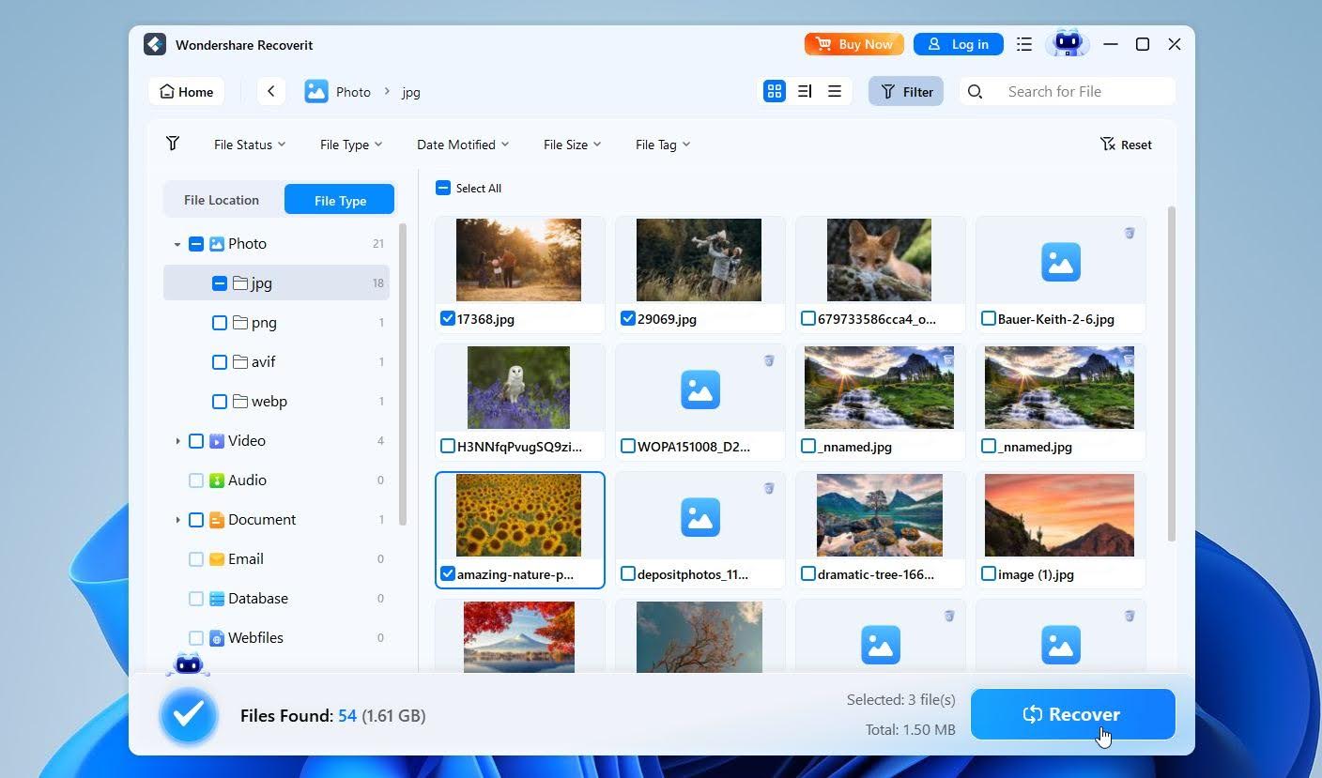
Task: Check the png folder checkbox
Action: [220, 322]
